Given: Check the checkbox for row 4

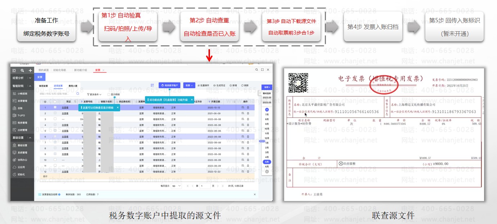Looking at the screenshot, I should pyautogui.click(x=55, y=125).
